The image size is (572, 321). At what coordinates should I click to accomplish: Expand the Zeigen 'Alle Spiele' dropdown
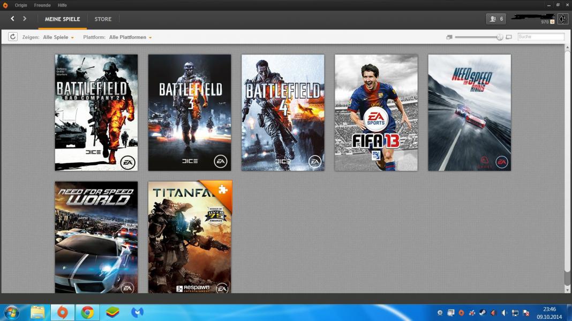coord(58,37)
